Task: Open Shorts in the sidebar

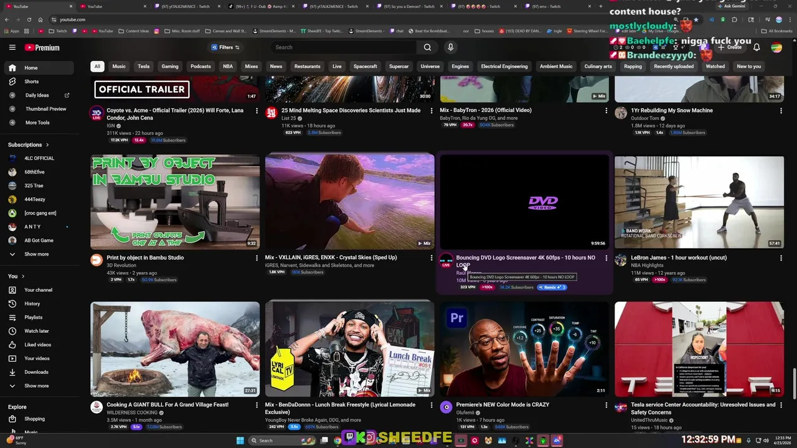Action: tap(39, 82)
